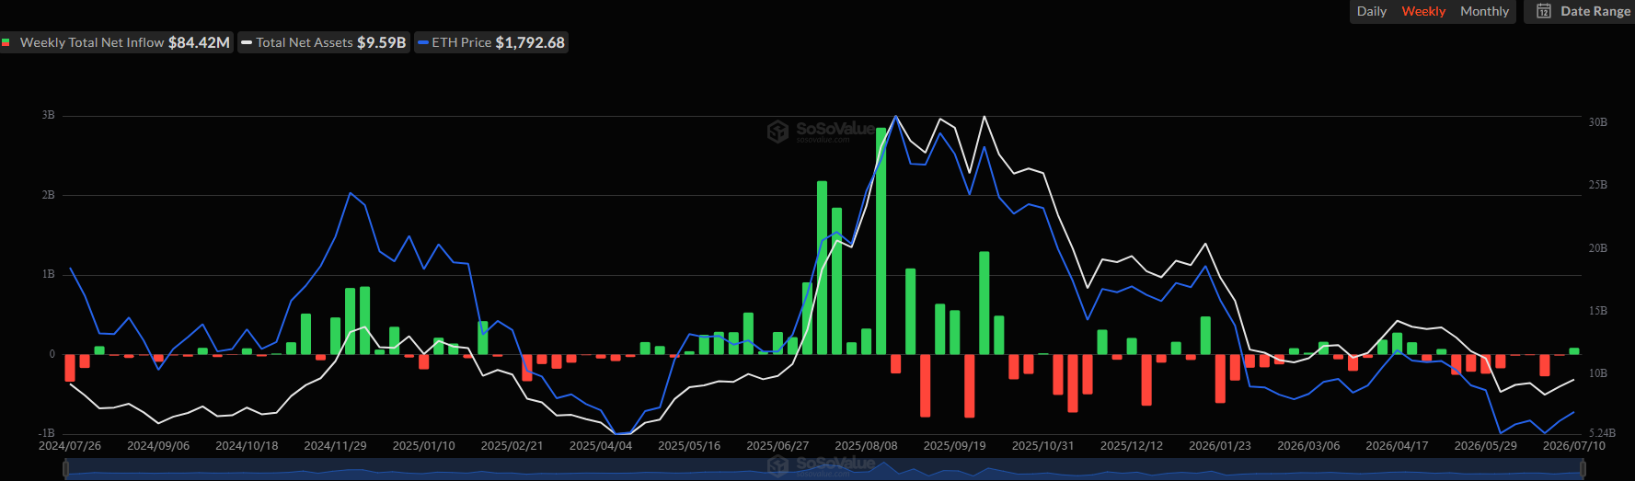Click the 30B right axis label
Screen dimensions: 1635x481
[1598, 122]
